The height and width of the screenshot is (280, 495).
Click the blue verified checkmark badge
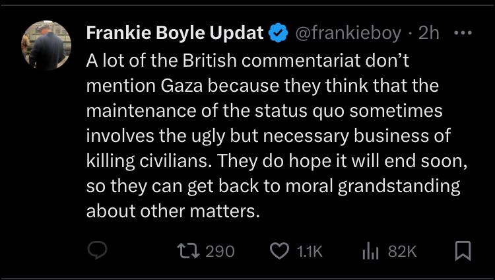[x=278, y=32]
